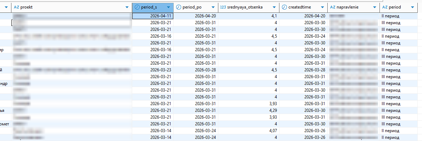This screenshot has width=422, height=141.
Task: Click the 123 numeric icon of srednyaya_otsenka
Action: pos(223,7)
